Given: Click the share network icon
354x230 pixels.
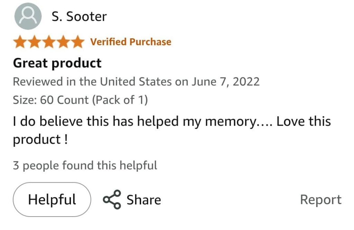Looking at the screenshot, I should point(112,200).
